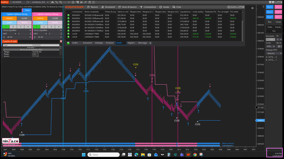The width and height of the screenshot is (284, 159).
Task: Click the back arrow icon above Chart Trader
Action: pyautogui.click(x=253, y=8)
